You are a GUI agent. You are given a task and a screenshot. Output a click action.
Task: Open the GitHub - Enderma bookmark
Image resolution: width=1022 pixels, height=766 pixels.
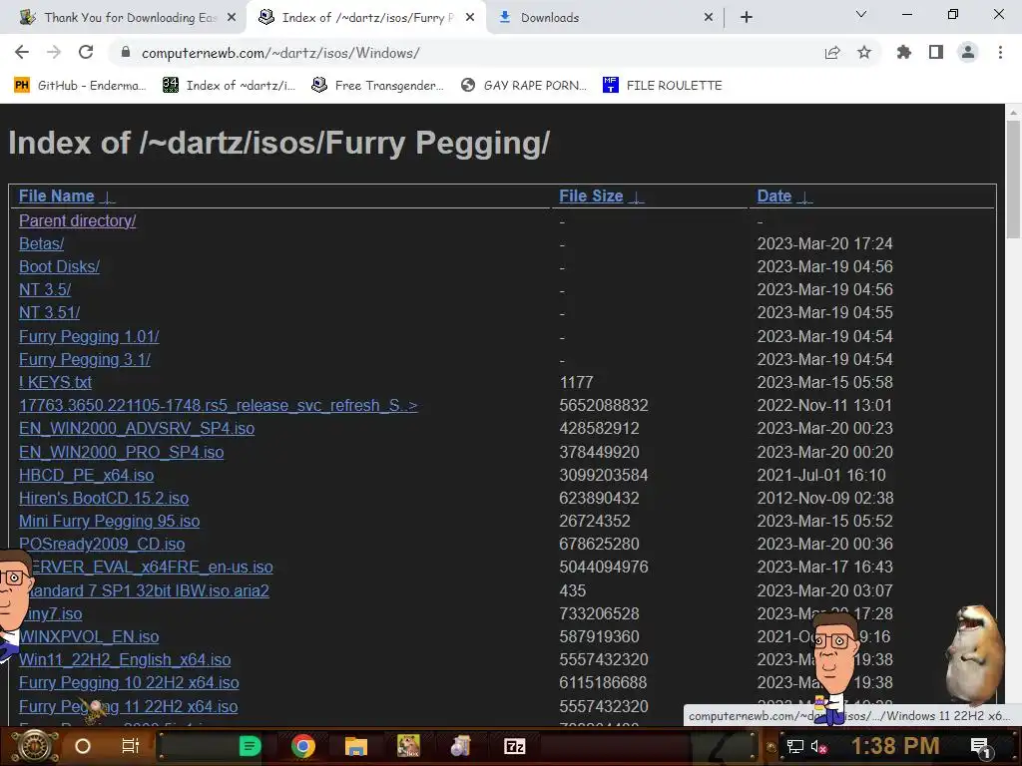point(80,86)
